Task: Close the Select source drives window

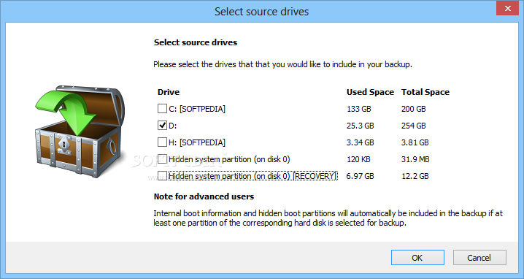Action: pyautogui.click(x=507, y=8)
